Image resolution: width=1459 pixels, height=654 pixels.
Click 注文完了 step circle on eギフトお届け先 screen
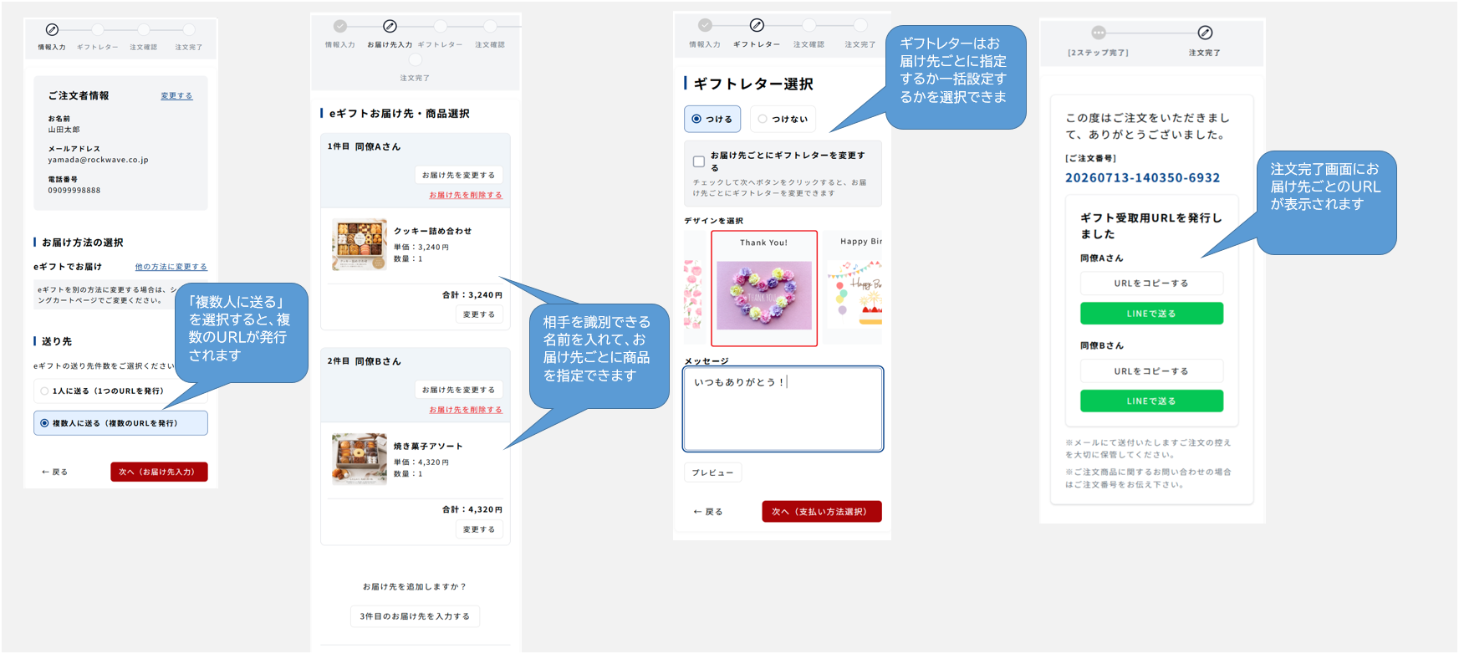pos(416,59)
